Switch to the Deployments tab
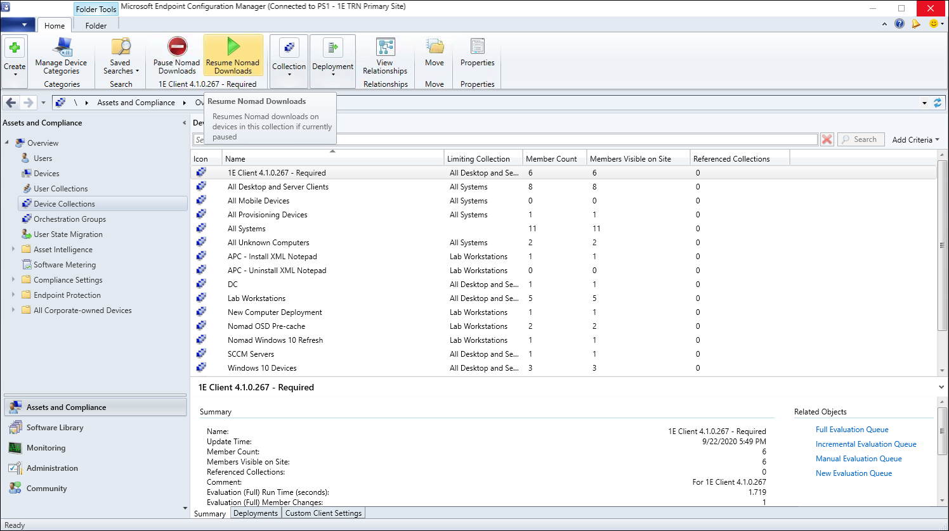 tap(256, 513)
